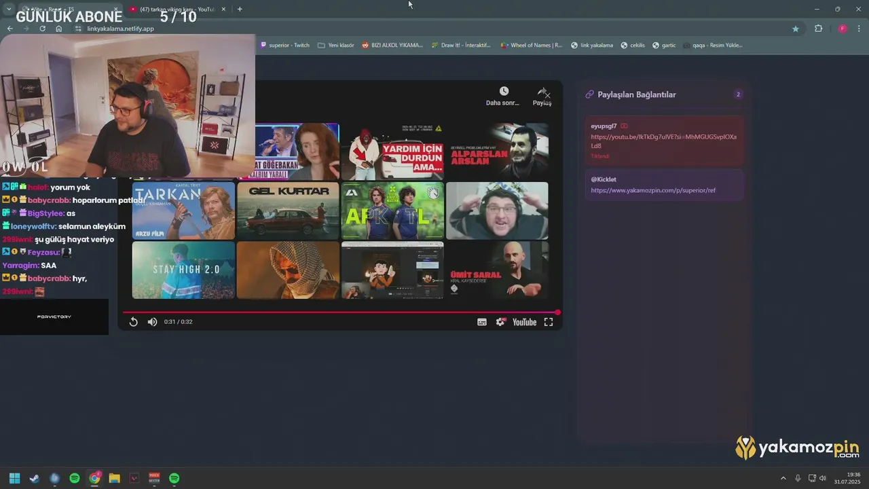Image resolution: width=869 pixels, height=489 pixels.
Task: Open the Windows Start menu
Action: tap(14, 478)
